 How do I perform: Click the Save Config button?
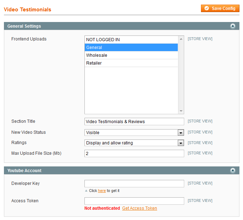click(x=220, y=8)
